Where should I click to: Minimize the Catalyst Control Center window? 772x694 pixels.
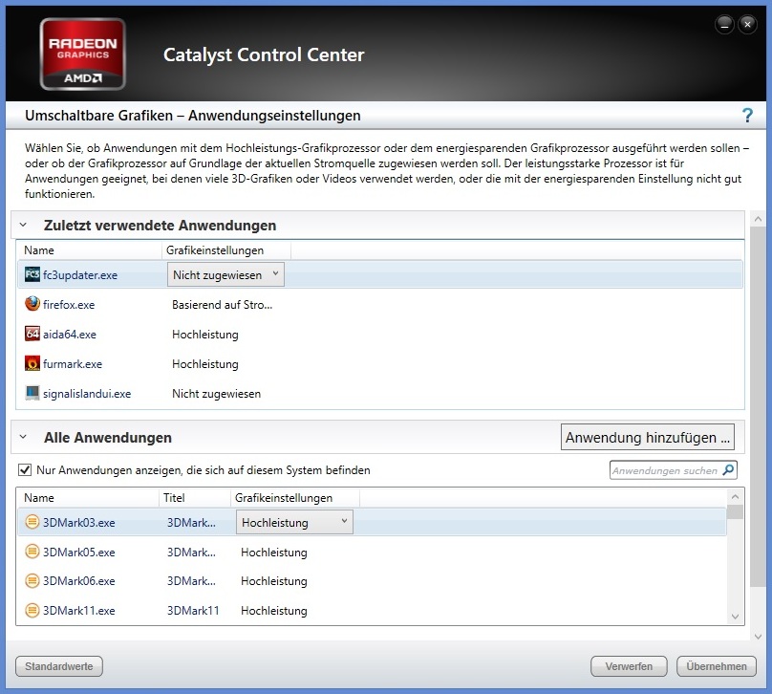tap(724, 25)
